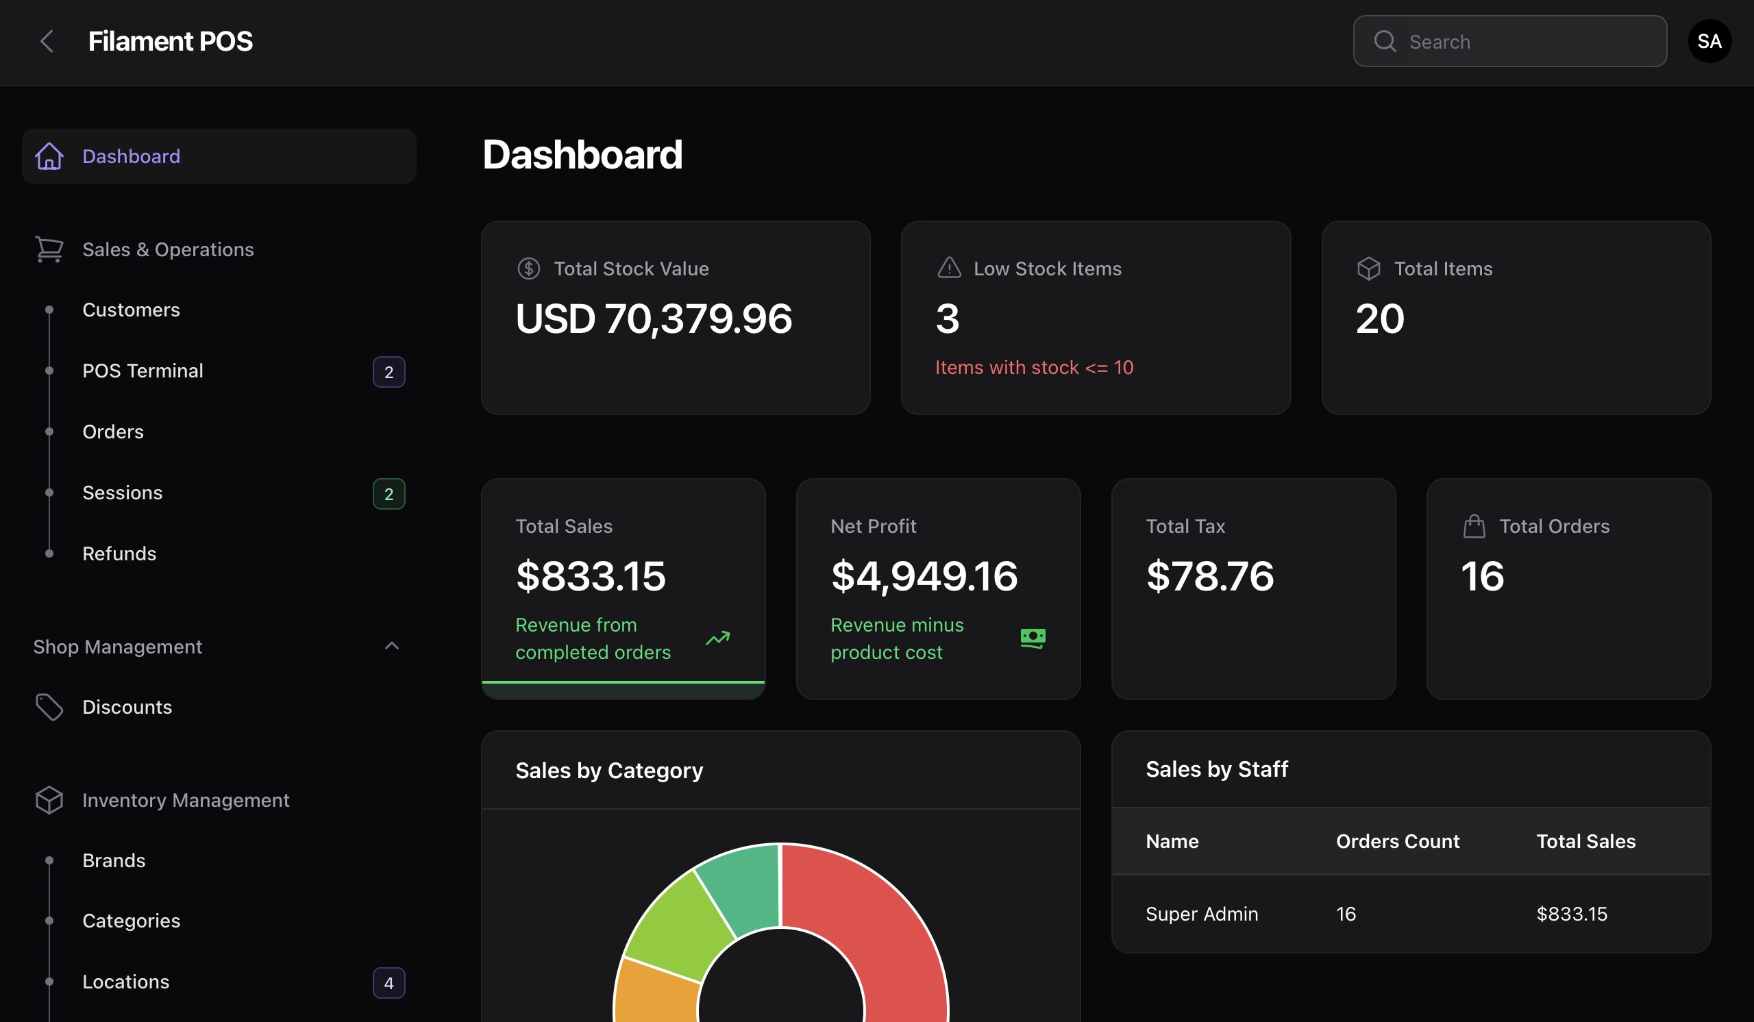Open POS Terminal in the sidebar
The image size is (1754, 1022).
[x=143, y=371]
